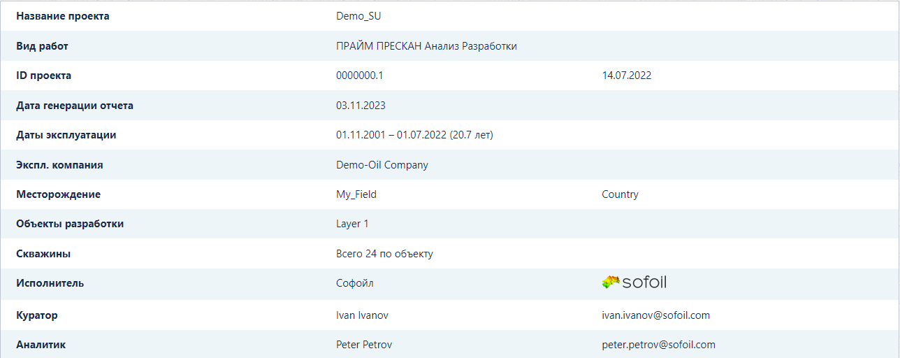Click the Demo-Oil Company value
The height and width of the screenshot is (358, 900).
coord(382,165)
